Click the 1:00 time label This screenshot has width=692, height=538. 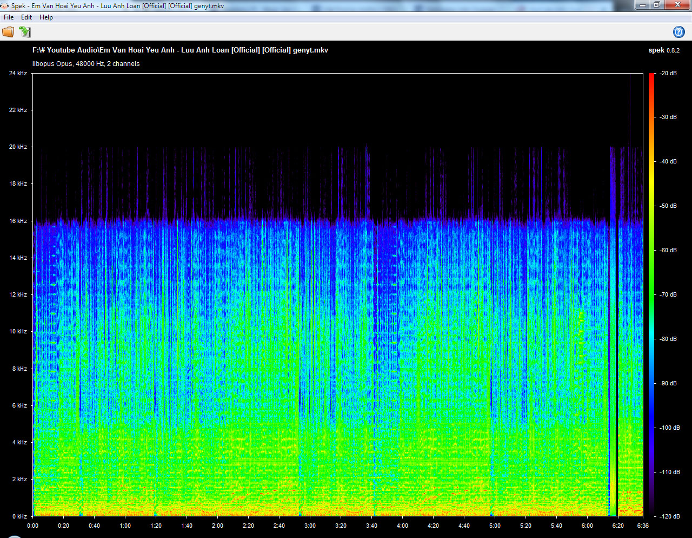point(125,526)
